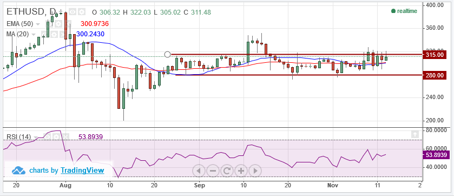The image size is (454, 196).
Task: Select the 315.00 price line label
Action: 435,55
